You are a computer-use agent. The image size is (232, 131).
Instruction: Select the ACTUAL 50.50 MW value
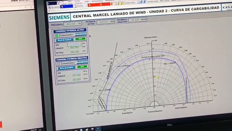pos(75,52)
